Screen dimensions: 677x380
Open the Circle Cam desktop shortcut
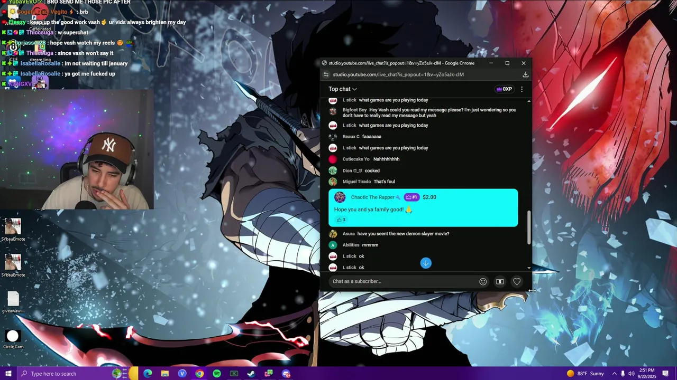(13, 339)
